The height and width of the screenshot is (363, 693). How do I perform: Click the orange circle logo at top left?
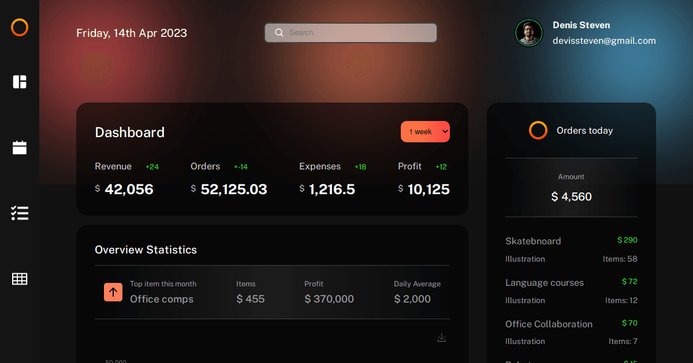tap(19, 27)
